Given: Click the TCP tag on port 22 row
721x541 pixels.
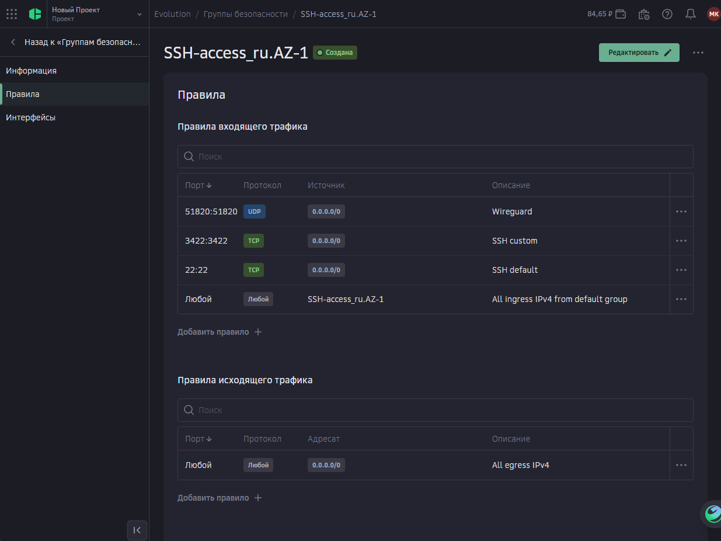Looking at the screenshot, I should (x=253, y=270).
